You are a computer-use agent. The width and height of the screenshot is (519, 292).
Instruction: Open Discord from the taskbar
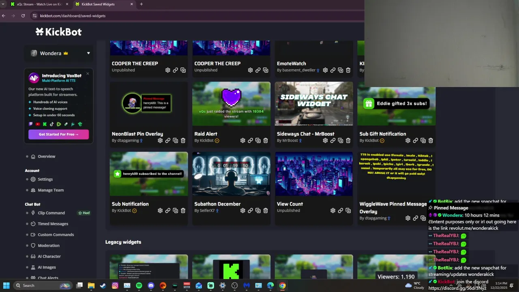[151, 286]
